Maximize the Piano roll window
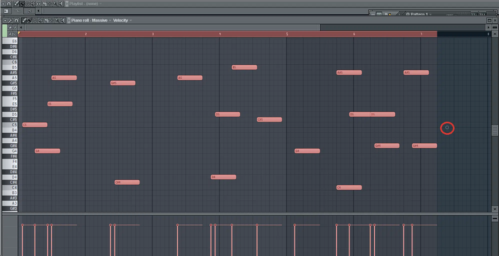Viewport: 499px width, 256px height. click(489, 20)
